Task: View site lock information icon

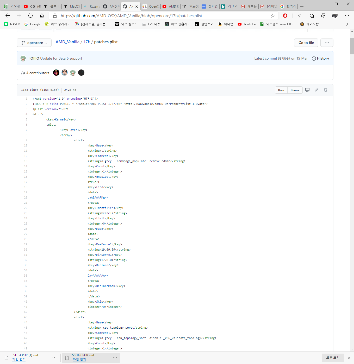Action: [x=55, y=16]
